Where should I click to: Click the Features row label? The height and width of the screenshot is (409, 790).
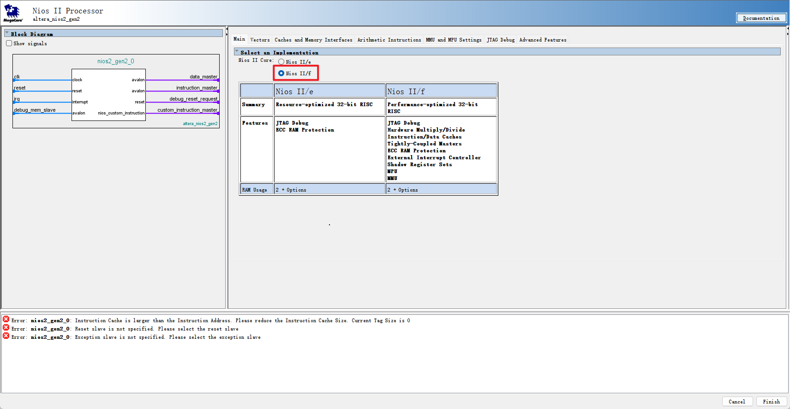click(x=255, y=123)
